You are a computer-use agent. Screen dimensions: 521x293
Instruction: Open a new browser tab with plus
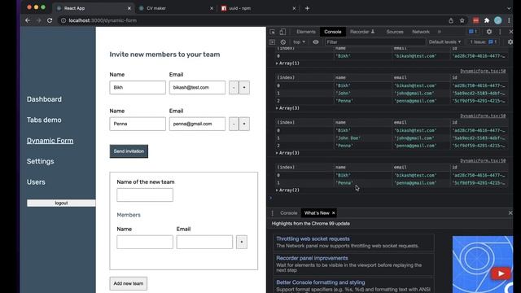pos(307,8)
